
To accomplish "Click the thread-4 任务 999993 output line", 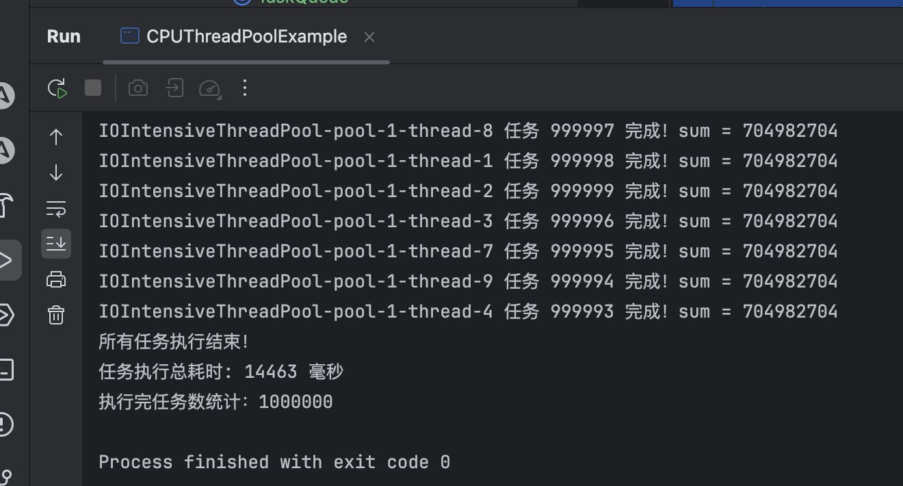I will coord(468,311).
